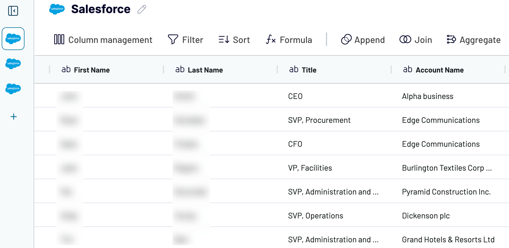
Task: Switch to the third Salesforce source
Action: [13, 89]
